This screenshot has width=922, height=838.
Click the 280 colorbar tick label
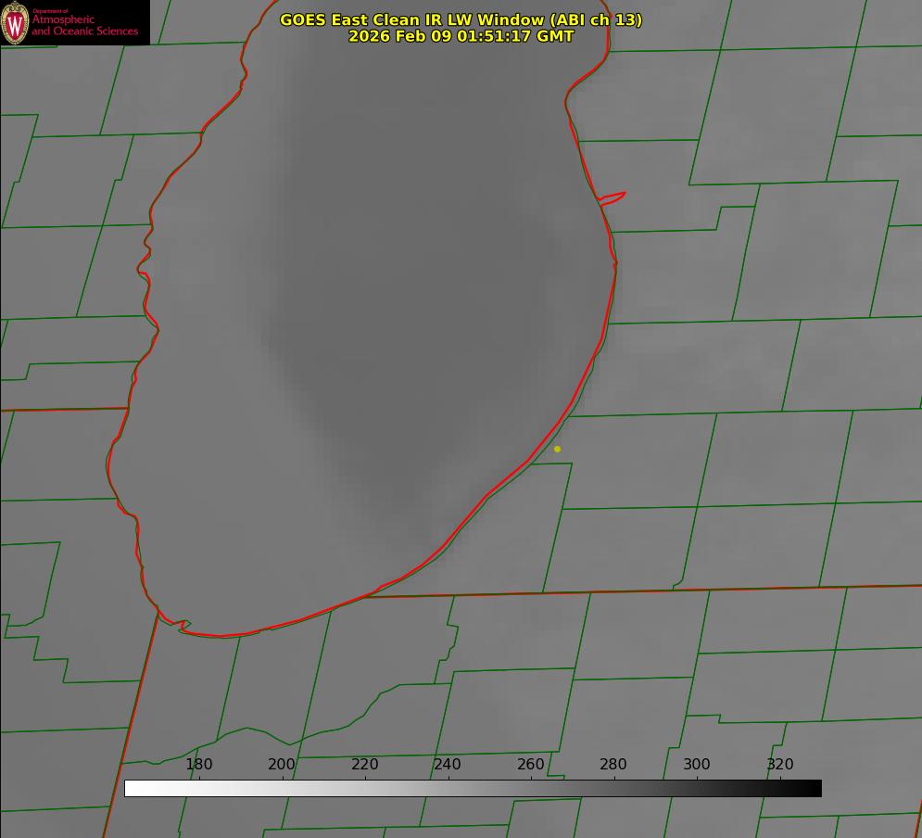click(613, 765)
